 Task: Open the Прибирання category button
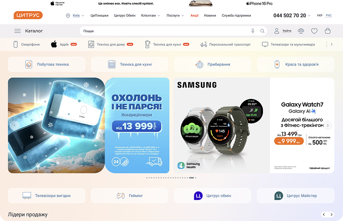point(212,64)
